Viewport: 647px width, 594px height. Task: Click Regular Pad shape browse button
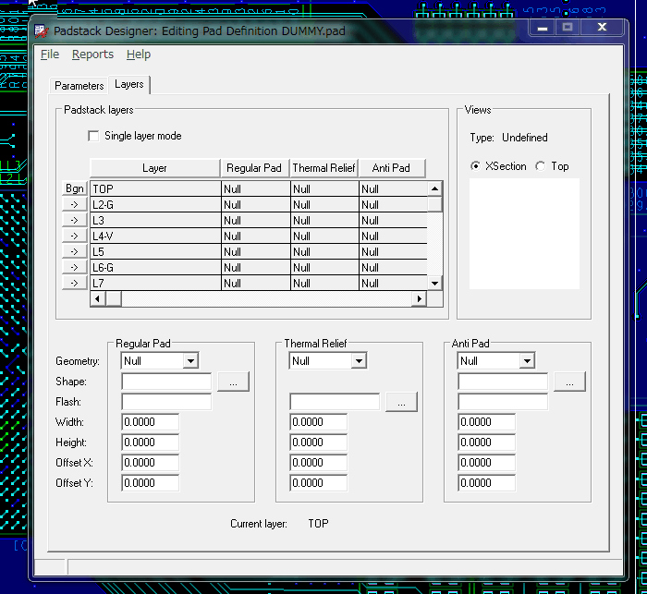click(233, 382)
